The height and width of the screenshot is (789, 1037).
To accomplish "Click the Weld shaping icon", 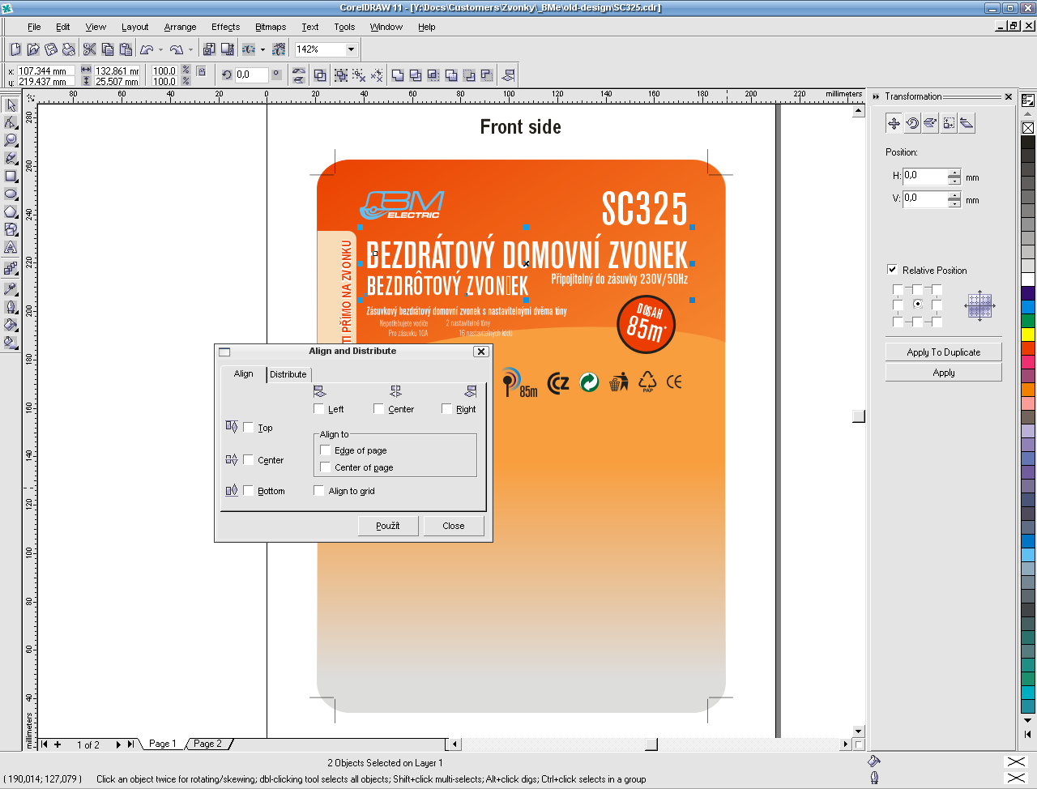I will 398,75.
